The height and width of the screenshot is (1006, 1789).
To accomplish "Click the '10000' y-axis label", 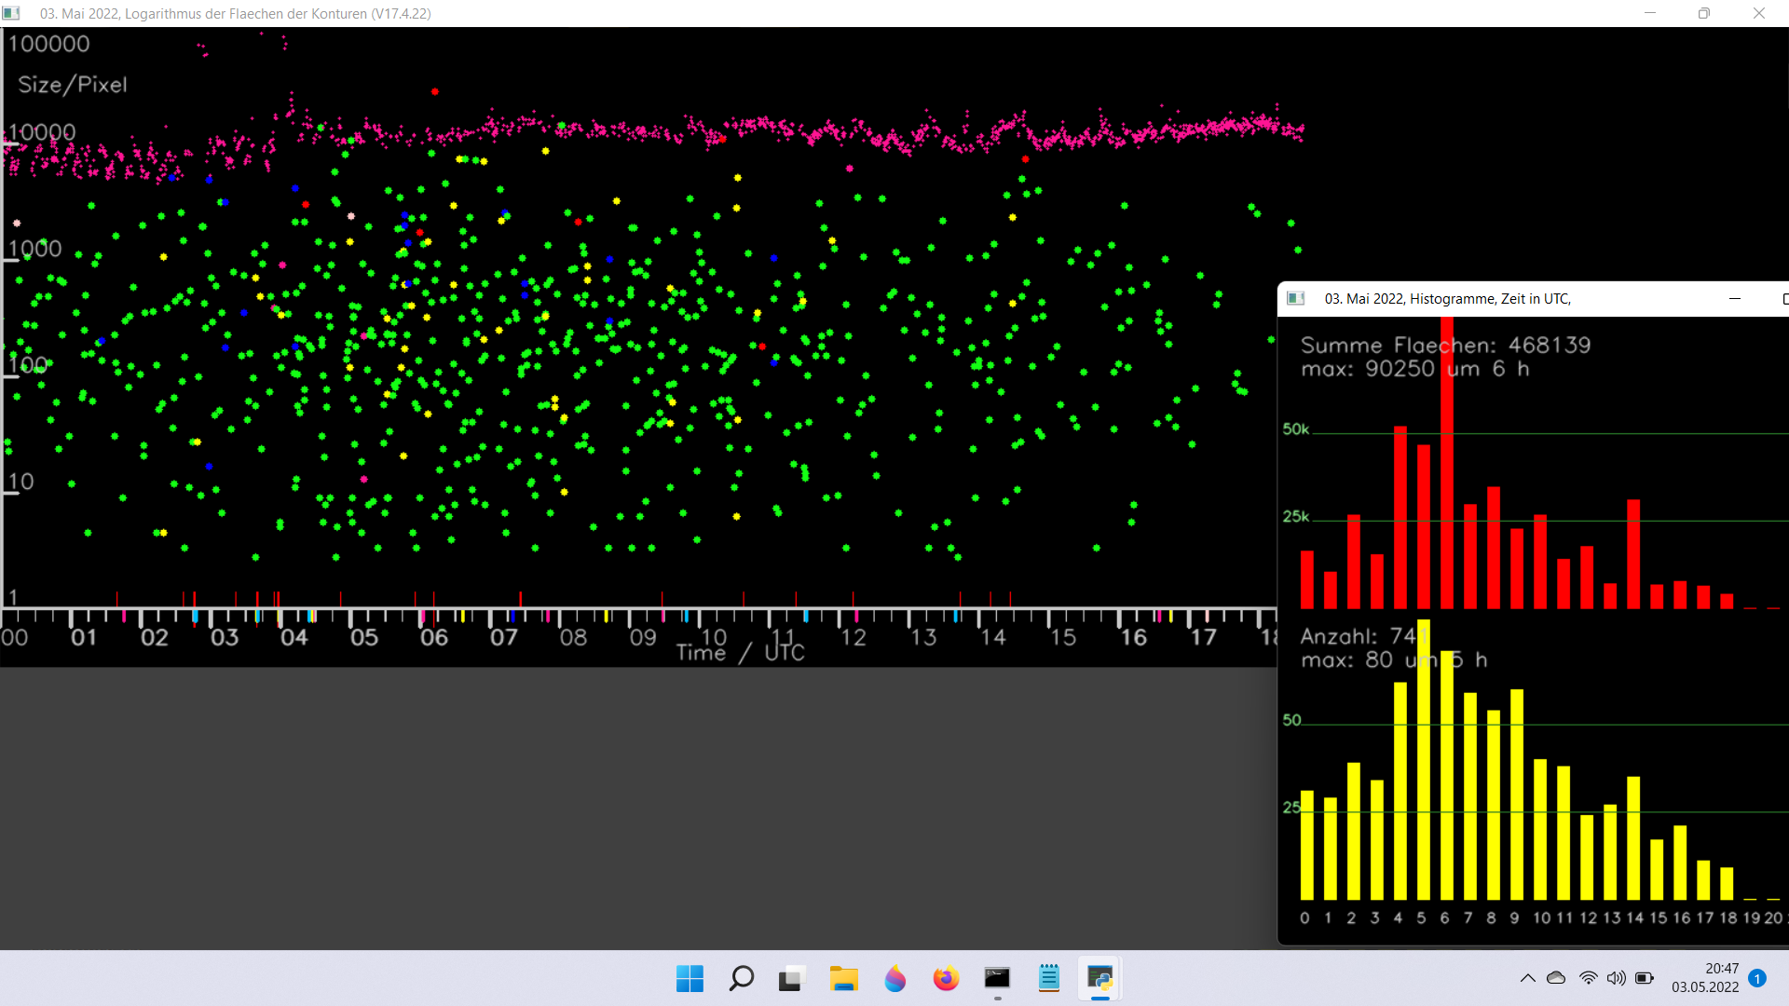I will point(42,132).
